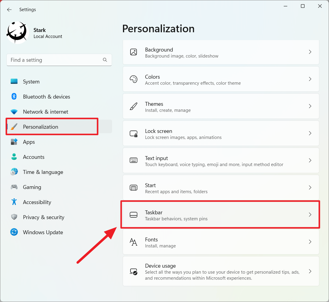329x302 pixels.
Task: Click the search magnifier in Find a setting
Action: point(105,60)
